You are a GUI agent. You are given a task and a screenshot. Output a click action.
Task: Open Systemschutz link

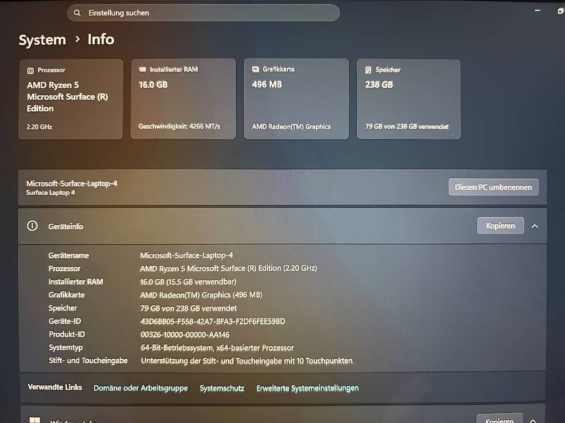coord(222,388)
